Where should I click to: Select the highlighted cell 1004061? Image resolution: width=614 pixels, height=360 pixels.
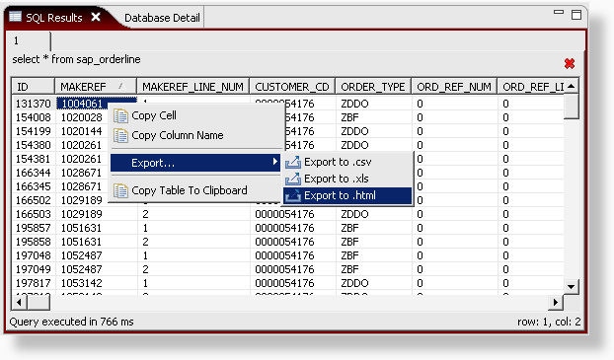pos(82,104)
